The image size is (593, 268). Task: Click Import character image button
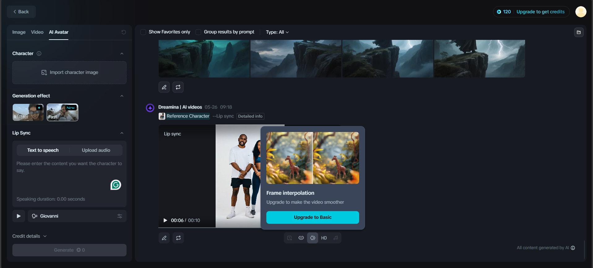[x=69, y=72]
